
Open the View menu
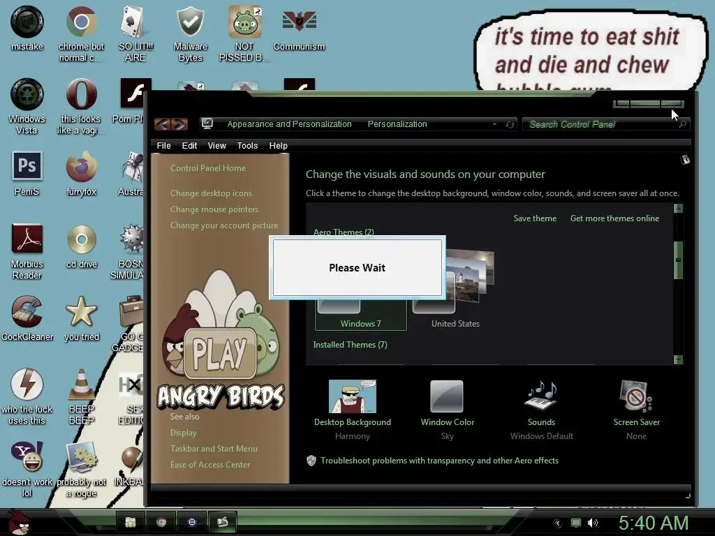pyautogui.click(x=216, y=145)
